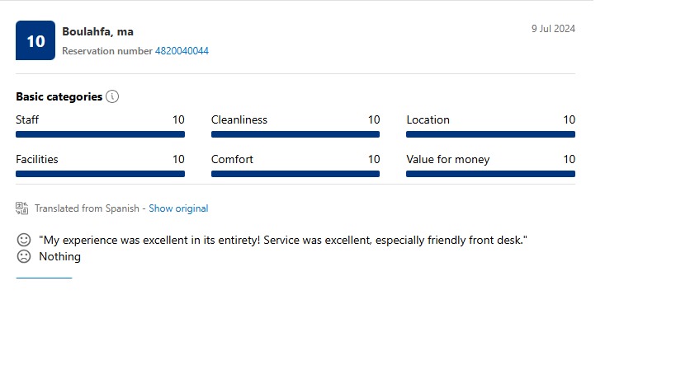
Task: Click the blue score badge showing 10
Action: pos(35,40)
